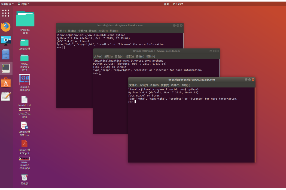
Task: Open 帮助(H) menu in python3 terminal
Action: 186,85
